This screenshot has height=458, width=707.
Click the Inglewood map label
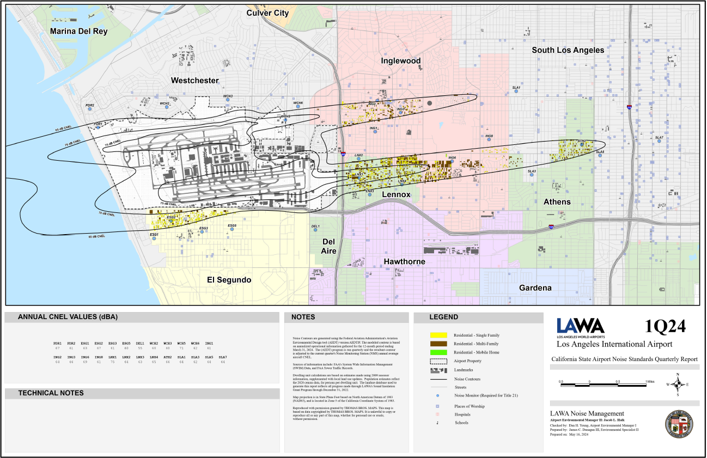[401, 60]
